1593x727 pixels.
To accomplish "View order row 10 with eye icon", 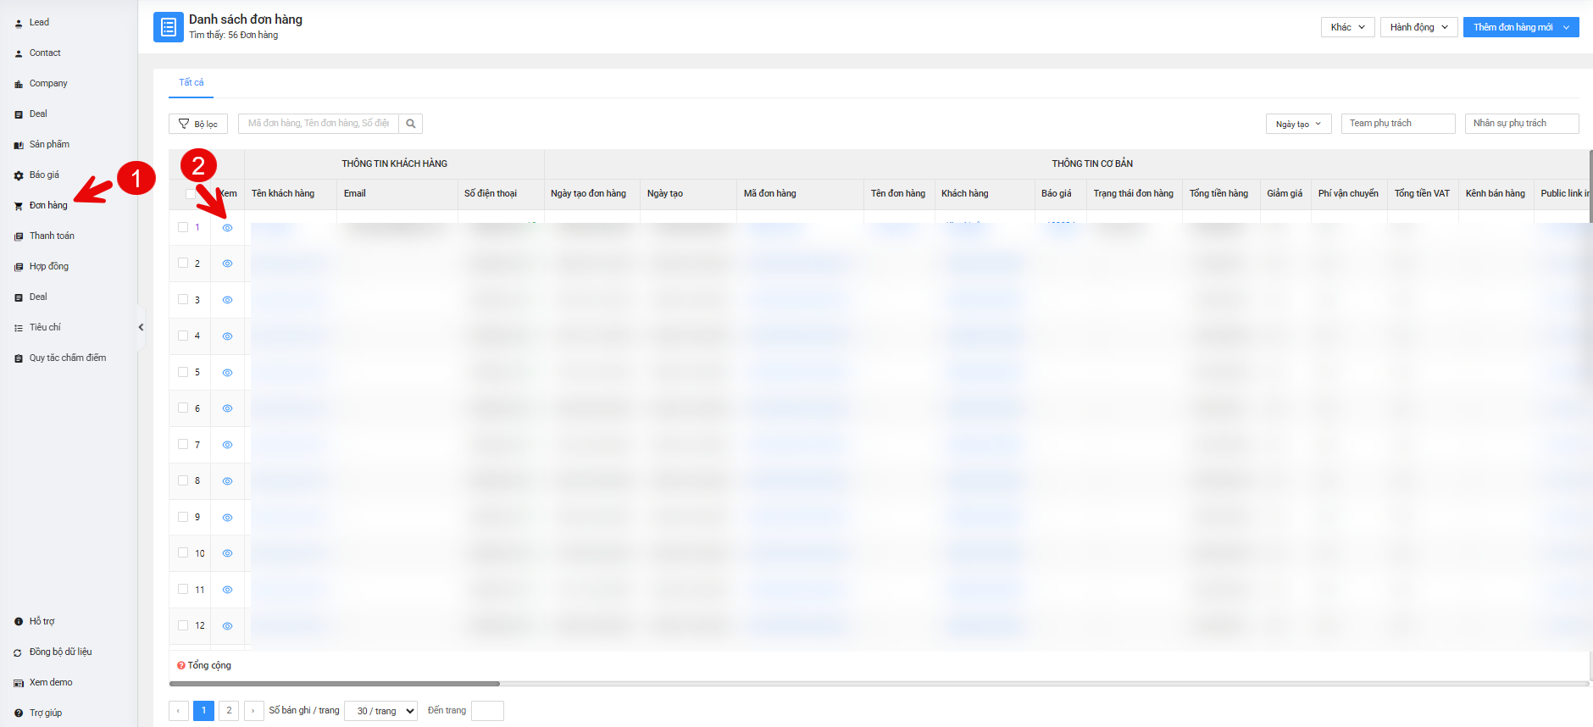I will [227, 553].
